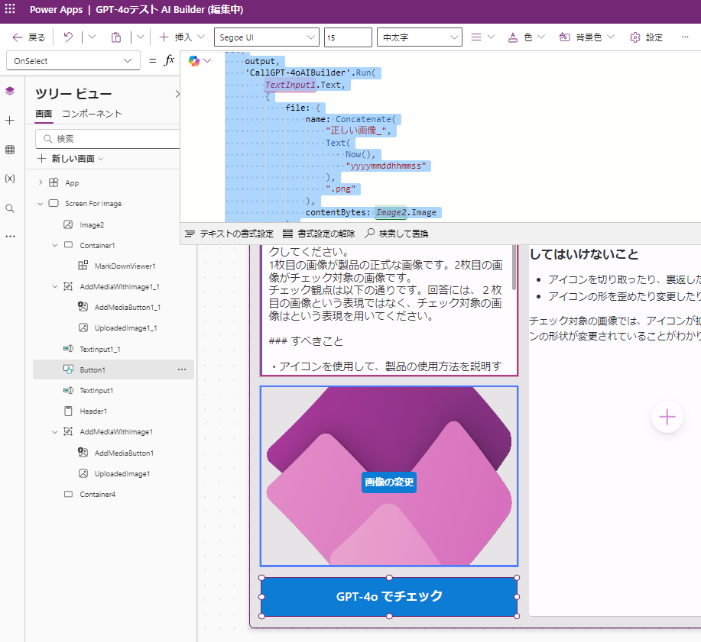Open Button1 more options ellipsis
This screenshot has height=642, width=701.
point(182,369)
